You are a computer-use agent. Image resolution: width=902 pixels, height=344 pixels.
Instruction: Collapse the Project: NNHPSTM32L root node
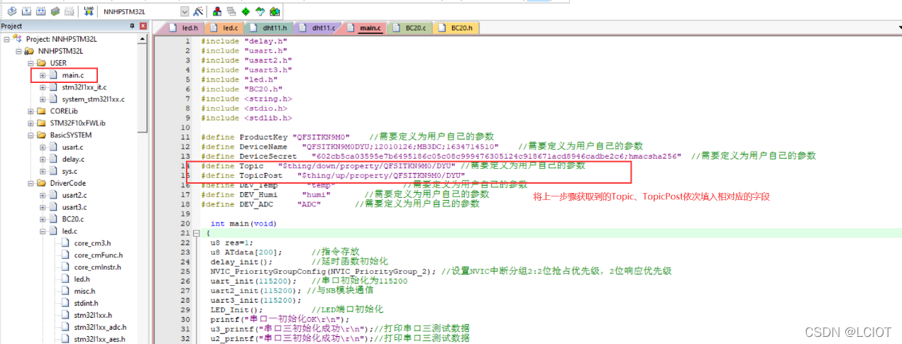(7, 39)
